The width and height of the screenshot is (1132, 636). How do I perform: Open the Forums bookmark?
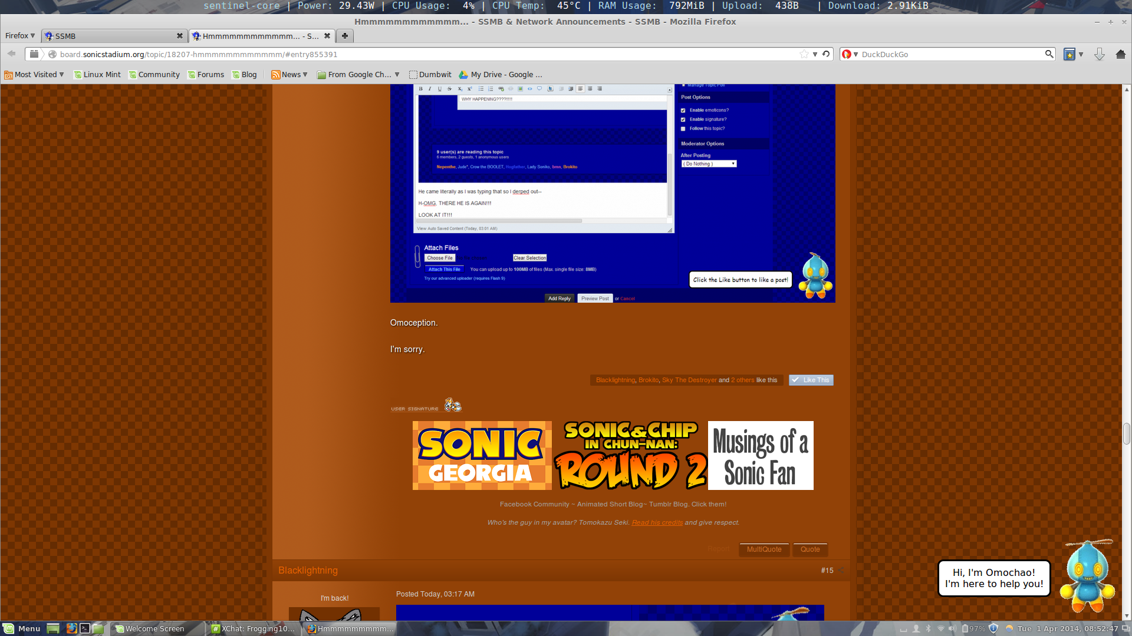[206, 75]
